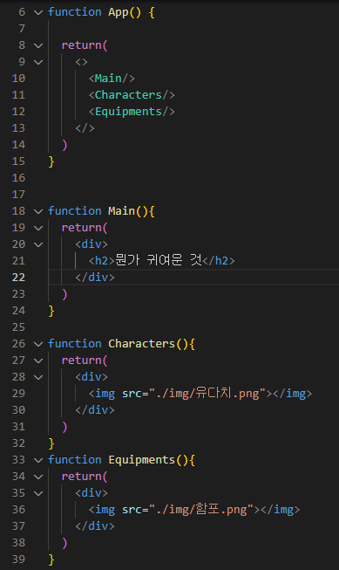Click line number 36 in the gutter

click(18, 510)
